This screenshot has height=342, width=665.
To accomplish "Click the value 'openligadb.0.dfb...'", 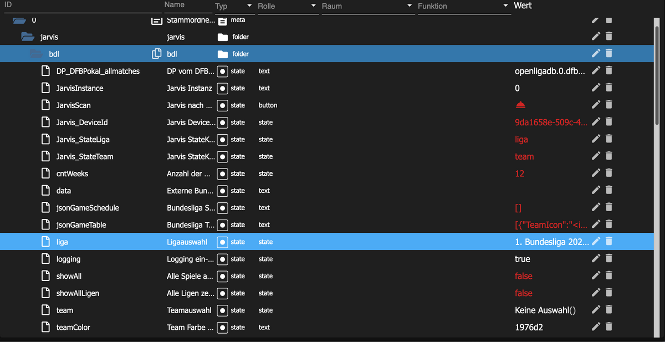I will pyautogui.click(x=549, y=71).
